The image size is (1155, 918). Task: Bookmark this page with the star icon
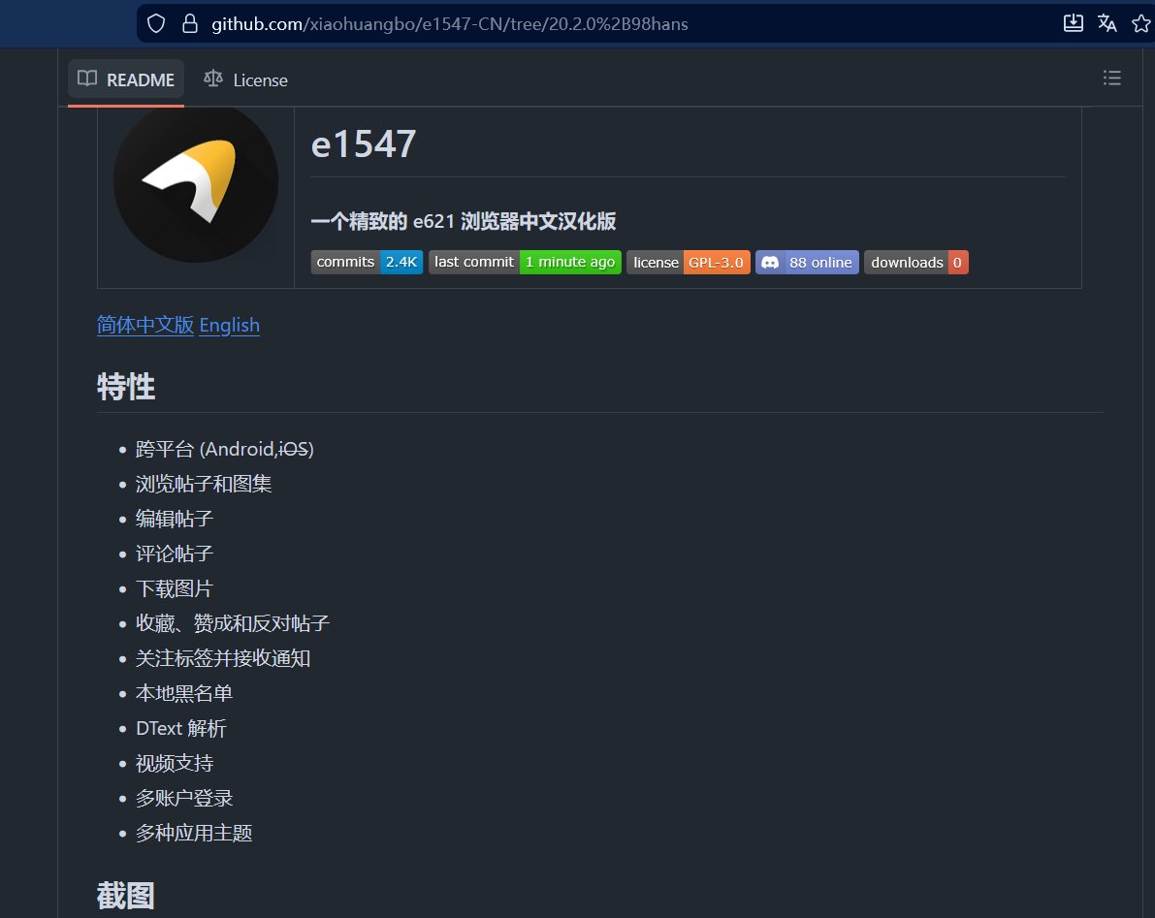[1141, 23]
